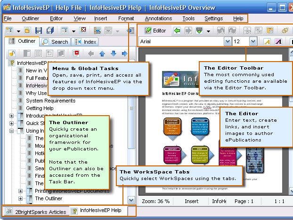This screenshot has width=293, height=220.
Task: Open the Help menu
Action: (x=238, y=18)
